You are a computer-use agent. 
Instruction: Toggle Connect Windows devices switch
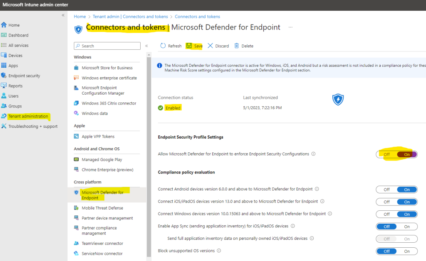[x=396, y=214]
